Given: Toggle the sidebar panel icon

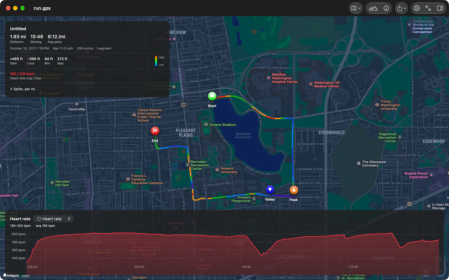Looking at the screenshot, I should click(440, 8).
